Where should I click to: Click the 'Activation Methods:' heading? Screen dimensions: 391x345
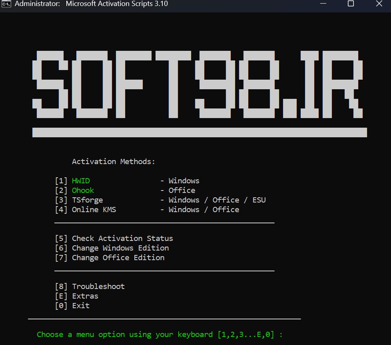pyautogui.click(x=114, y=162)
